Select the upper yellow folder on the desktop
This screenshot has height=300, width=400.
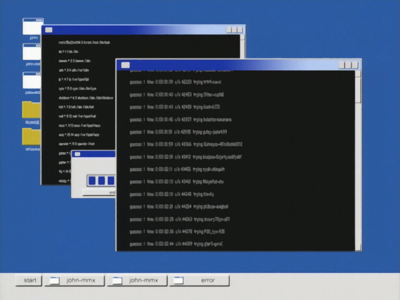pos(31,110)
